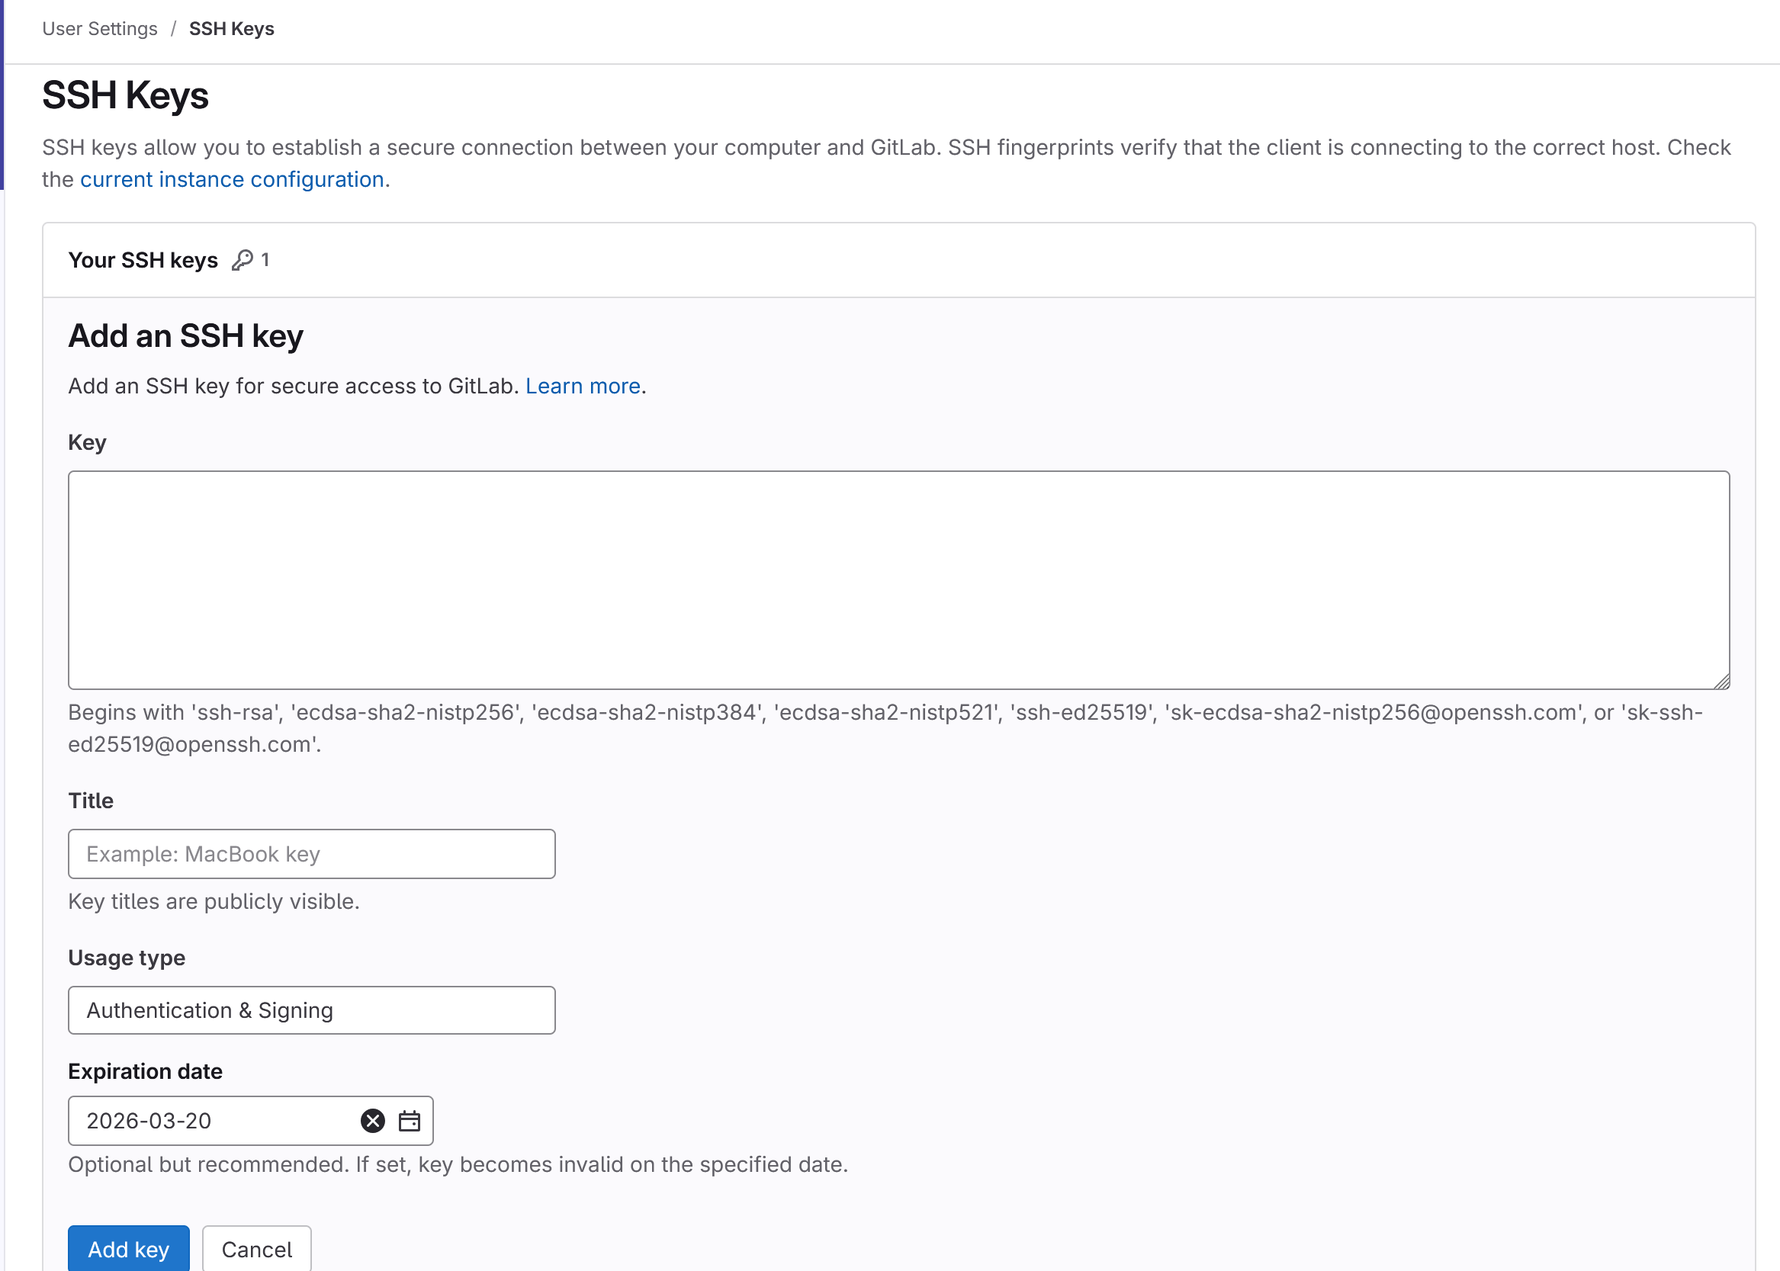Open the current instance configuration link

232,179
